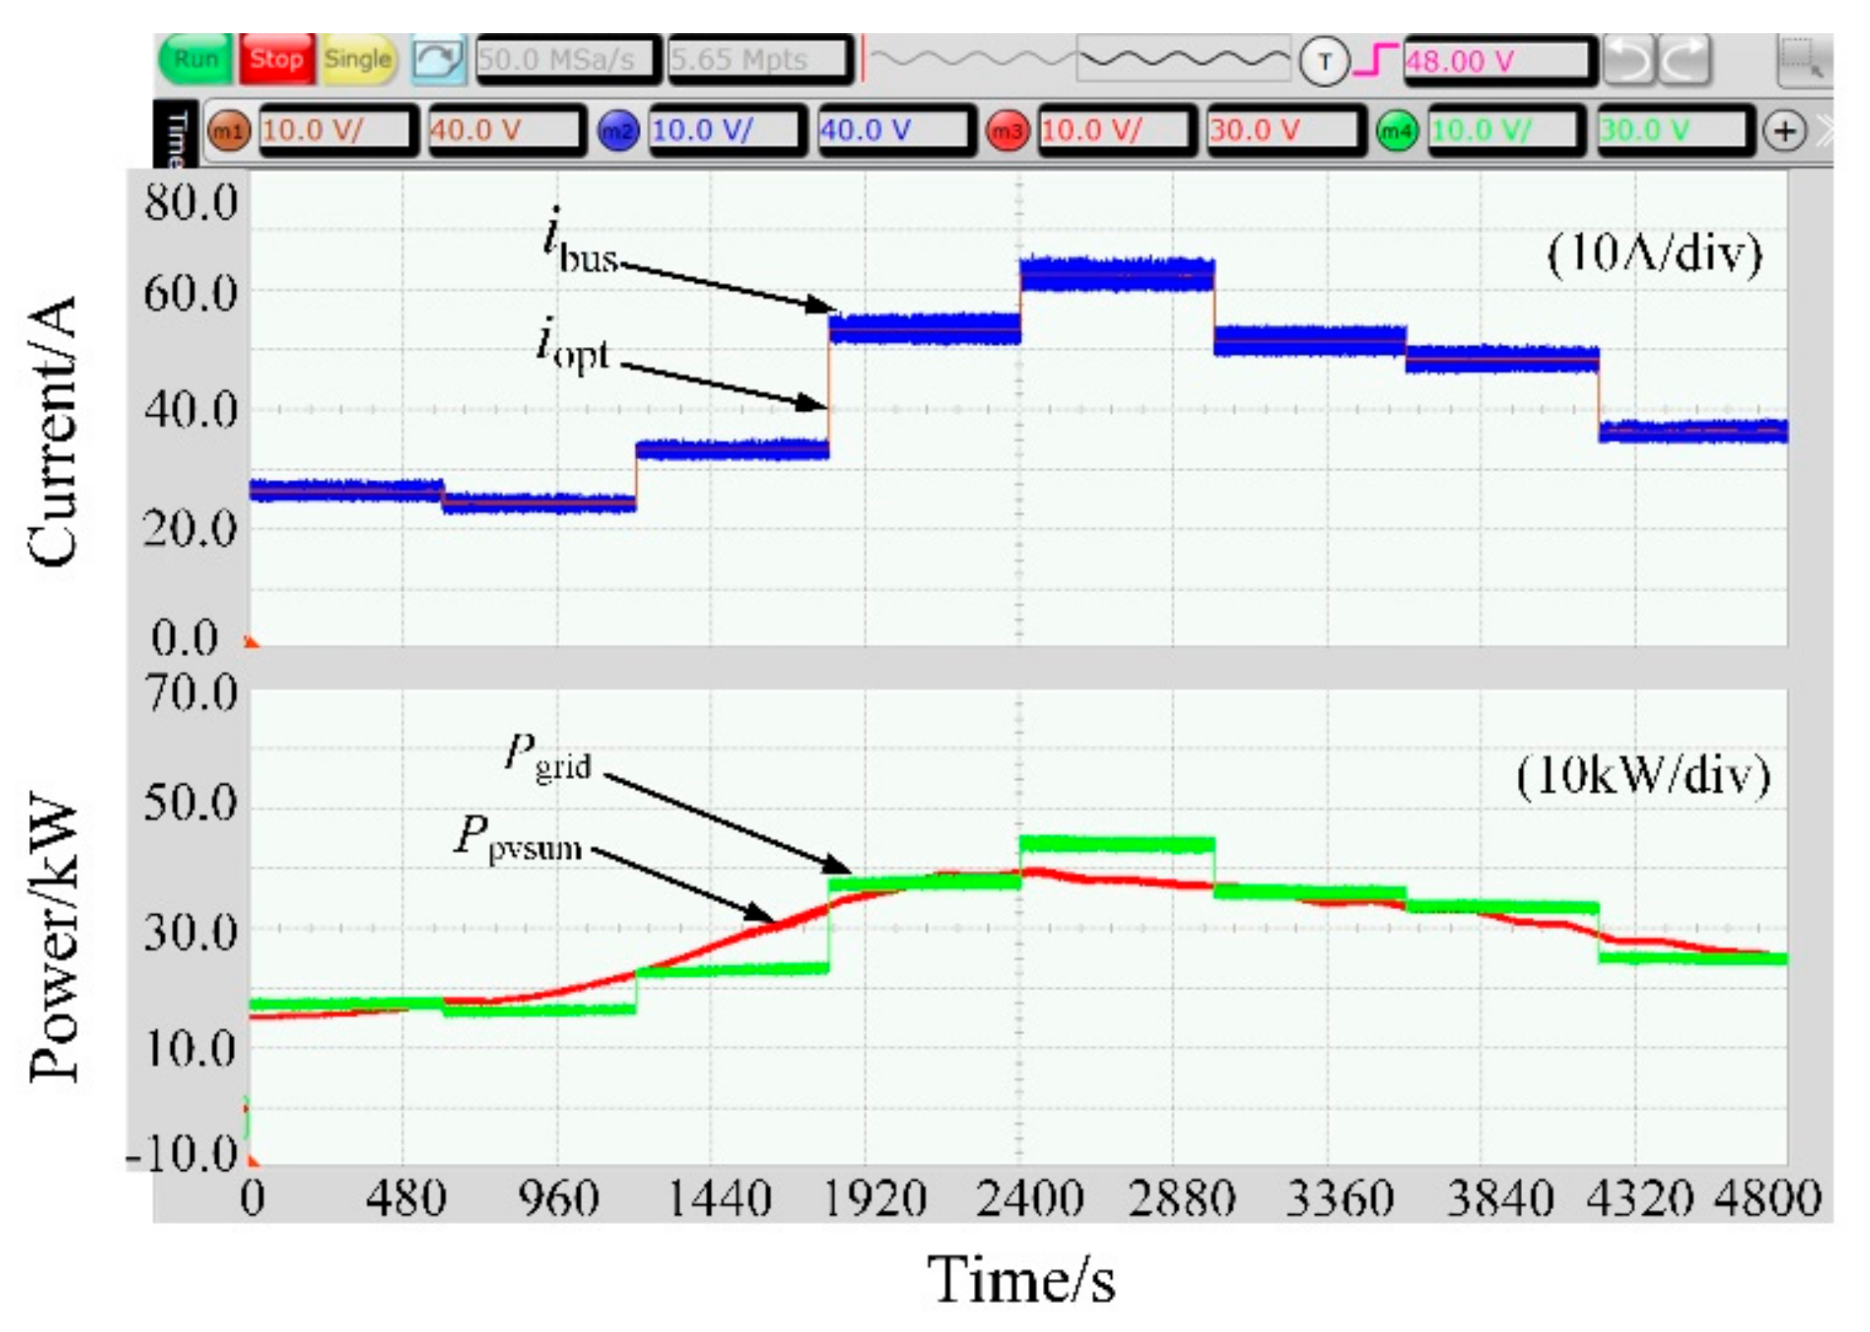Open the vertical Time tab
The height and width of the screenshot is (1332, 1870).
(x=176, y=135)
